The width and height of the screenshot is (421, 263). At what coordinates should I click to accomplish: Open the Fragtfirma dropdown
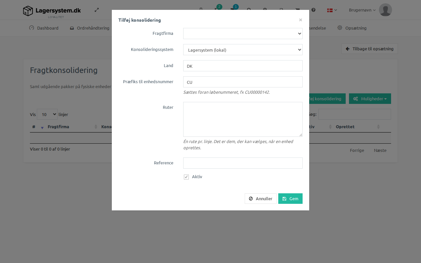pos(243,34)
